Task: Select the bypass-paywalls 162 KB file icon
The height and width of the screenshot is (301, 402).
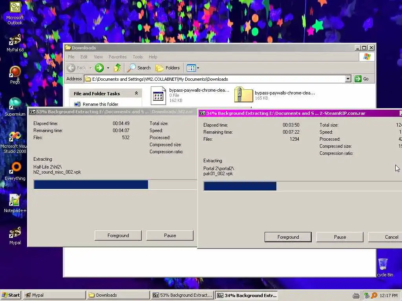Action: (x=158, y=96)
